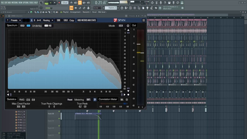Select the playlist Zoom tool
This screenshot has width=247, height=139.
(54, 12)
